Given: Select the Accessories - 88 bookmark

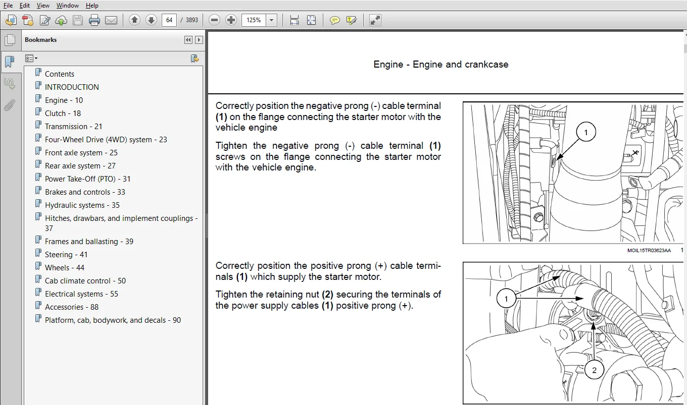Looking at the screenshot, I should point(72,307).
